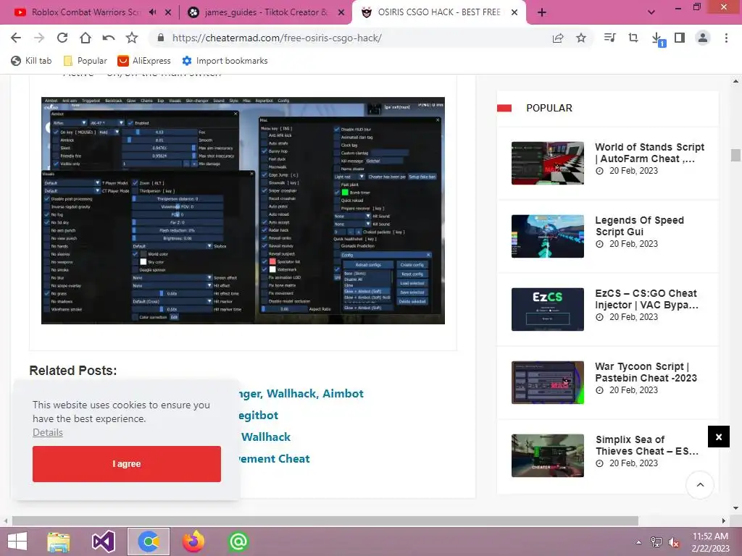Share this page using the share icon
The image size is (742, 556).
click(x=558, y=38)
